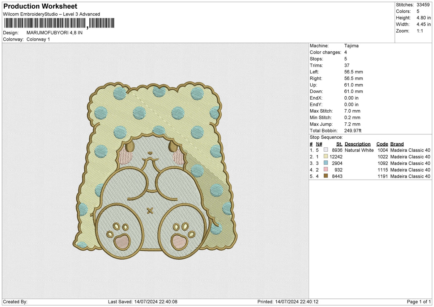This screenshot has width=434, height=307.
Task: Select the design name 'MARUMOFUBYORI 4,8 IN'
Action: point(54,33)
